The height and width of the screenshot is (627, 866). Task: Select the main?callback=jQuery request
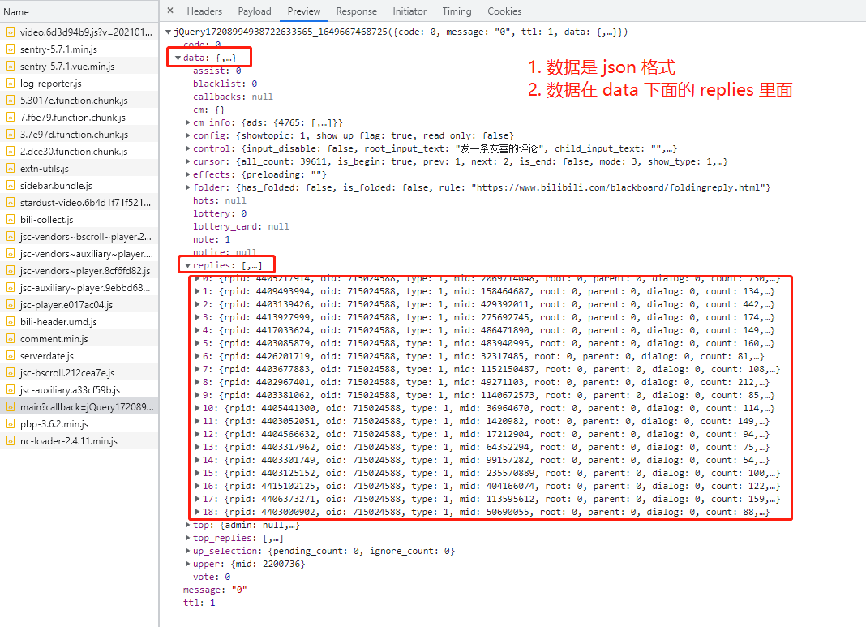coord(86,407)
